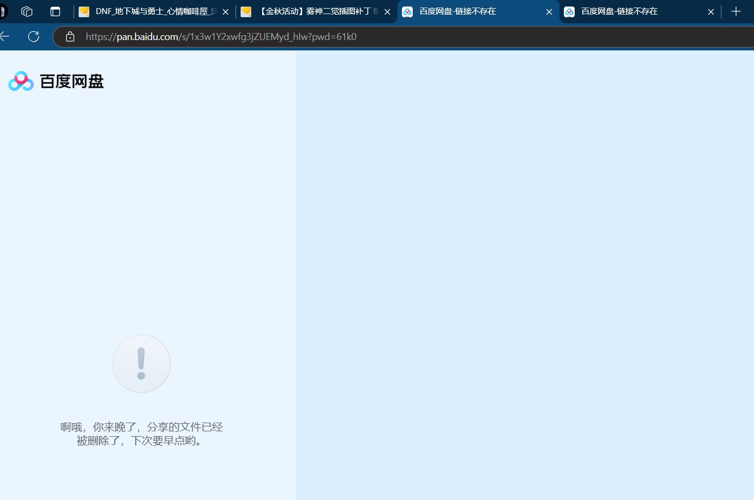Open the workspaces icon in title bar
754x500 pixels.
point(27,11)
